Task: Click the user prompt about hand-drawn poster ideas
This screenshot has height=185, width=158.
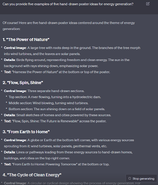Action: pyautogui.click(x=68, y=4)
